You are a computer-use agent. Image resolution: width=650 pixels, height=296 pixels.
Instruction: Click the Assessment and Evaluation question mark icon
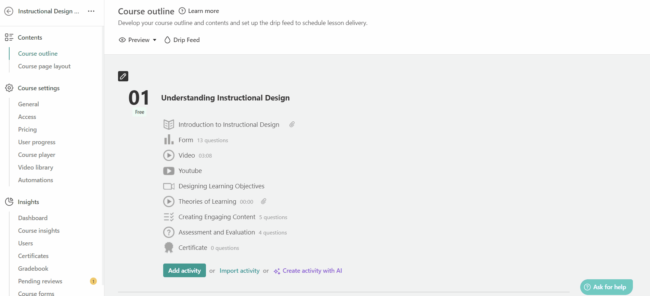point(169,232)
